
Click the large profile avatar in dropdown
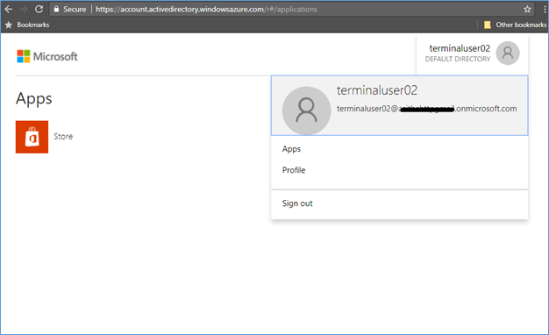point(306,110)
